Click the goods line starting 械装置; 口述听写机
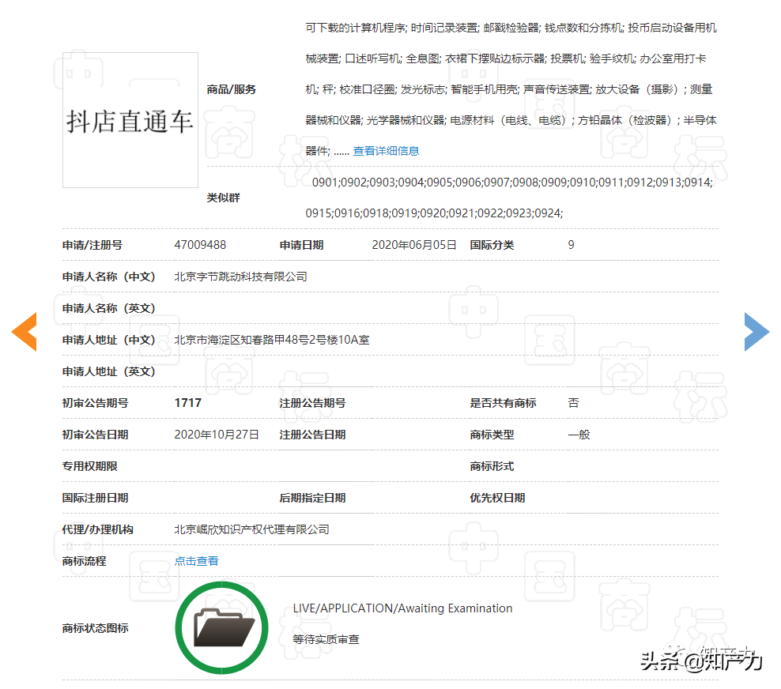The image size is (781, 689). [506, 58]
